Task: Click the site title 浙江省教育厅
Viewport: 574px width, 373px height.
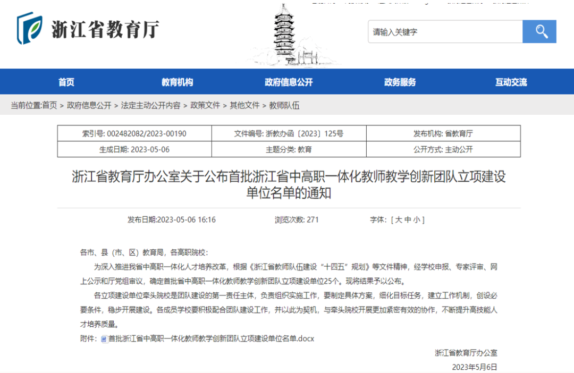Action: (x=105, y=29)
